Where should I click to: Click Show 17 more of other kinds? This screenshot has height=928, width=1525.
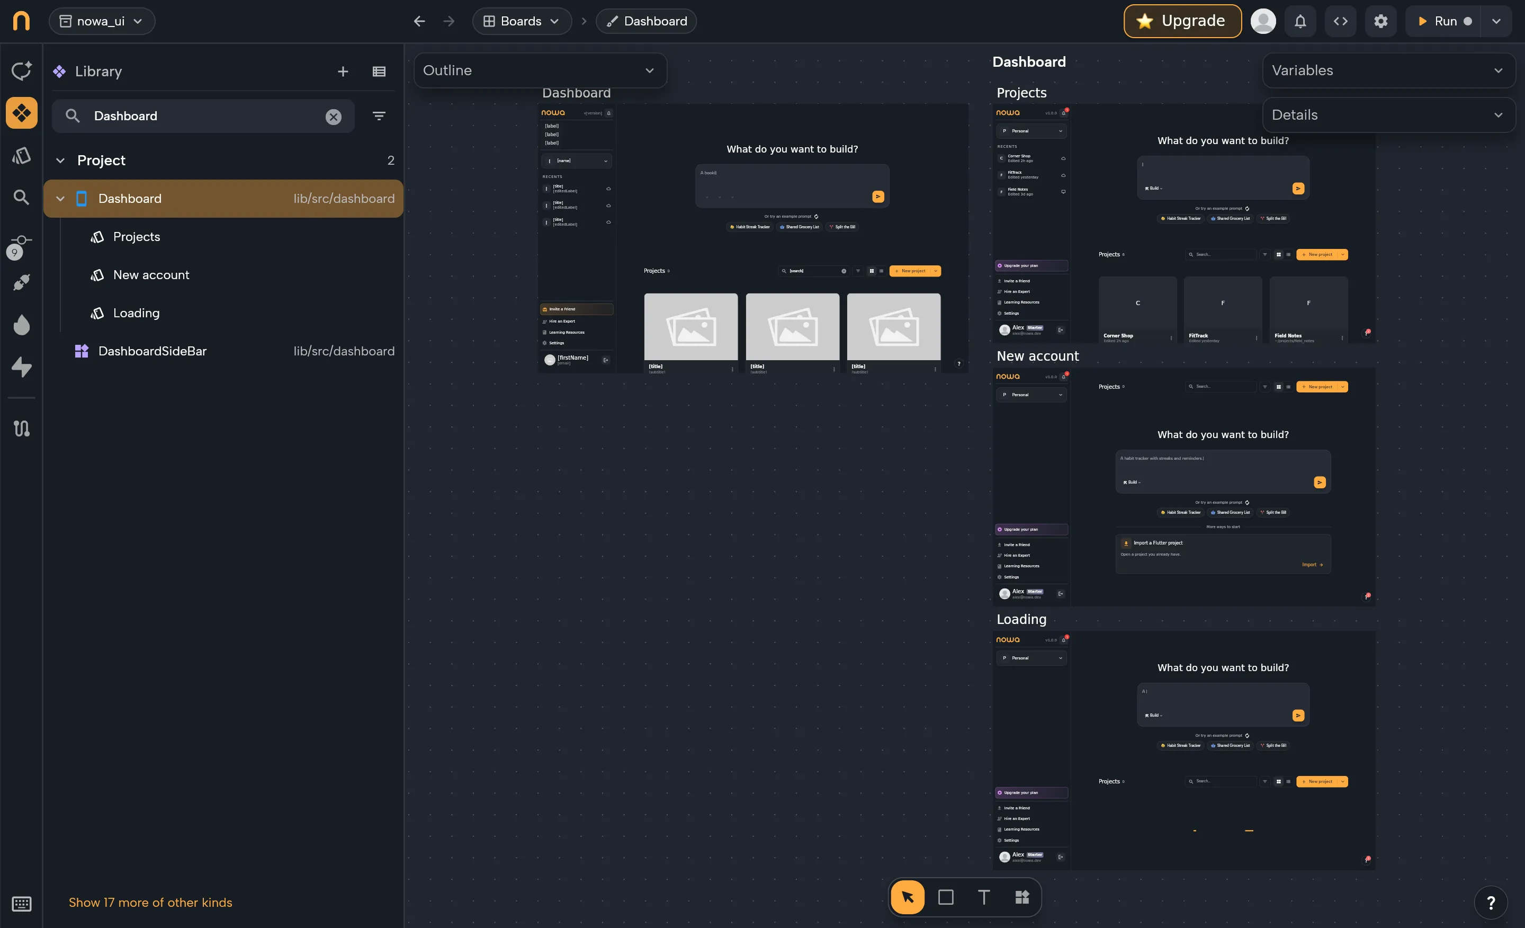(x=150, y=902)
